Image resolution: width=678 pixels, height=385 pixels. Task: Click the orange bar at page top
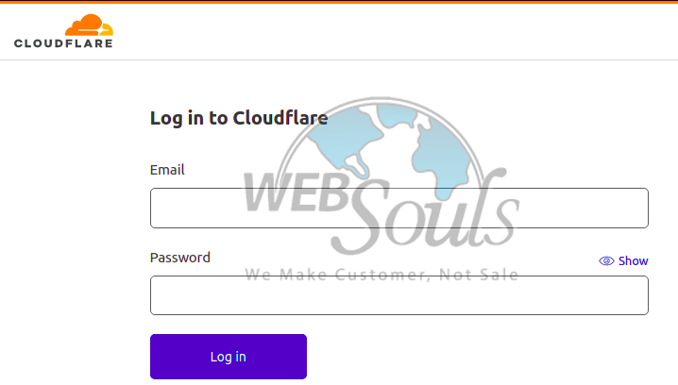pyautogui.click(x=339, y=2)
